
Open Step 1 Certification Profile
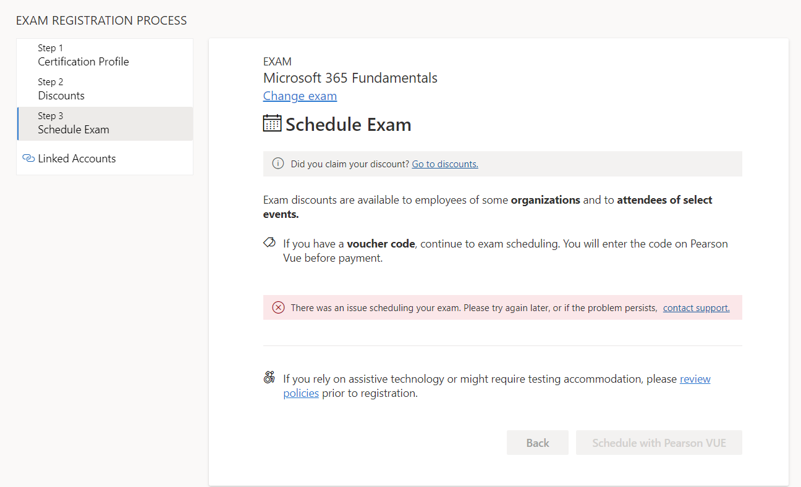point(83,56)
